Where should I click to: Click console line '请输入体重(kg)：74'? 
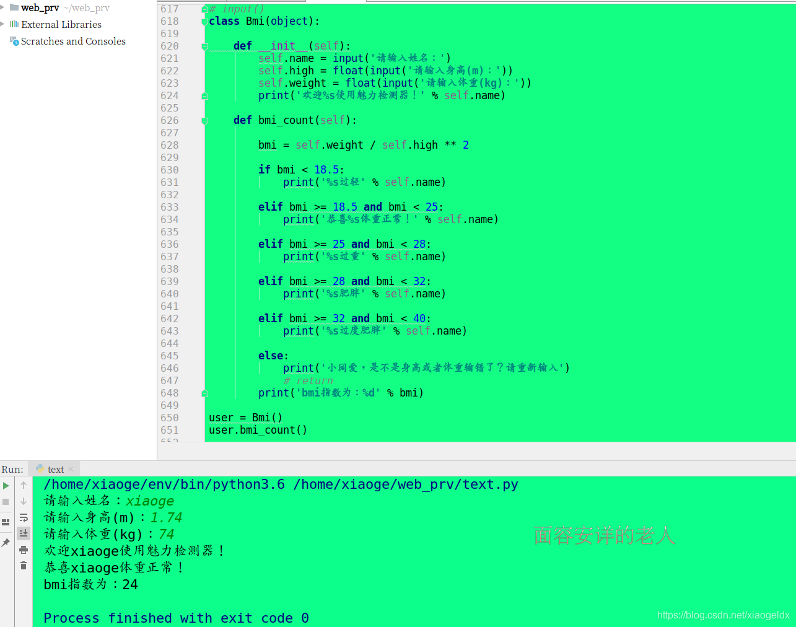click(109, 535)
